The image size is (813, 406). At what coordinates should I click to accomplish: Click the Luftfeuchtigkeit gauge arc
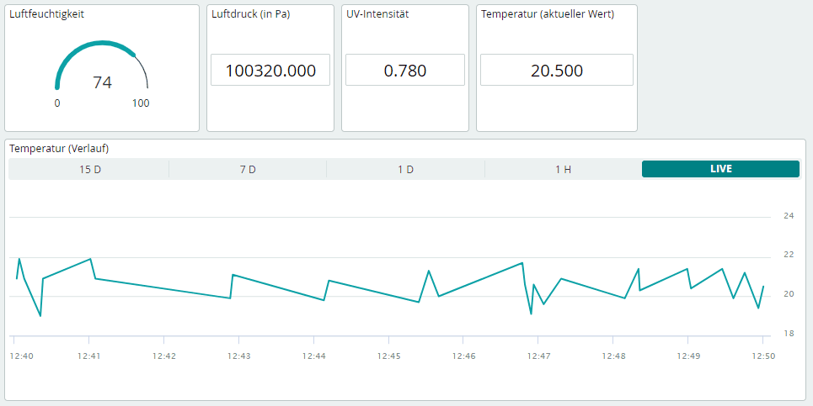(99, 45)
